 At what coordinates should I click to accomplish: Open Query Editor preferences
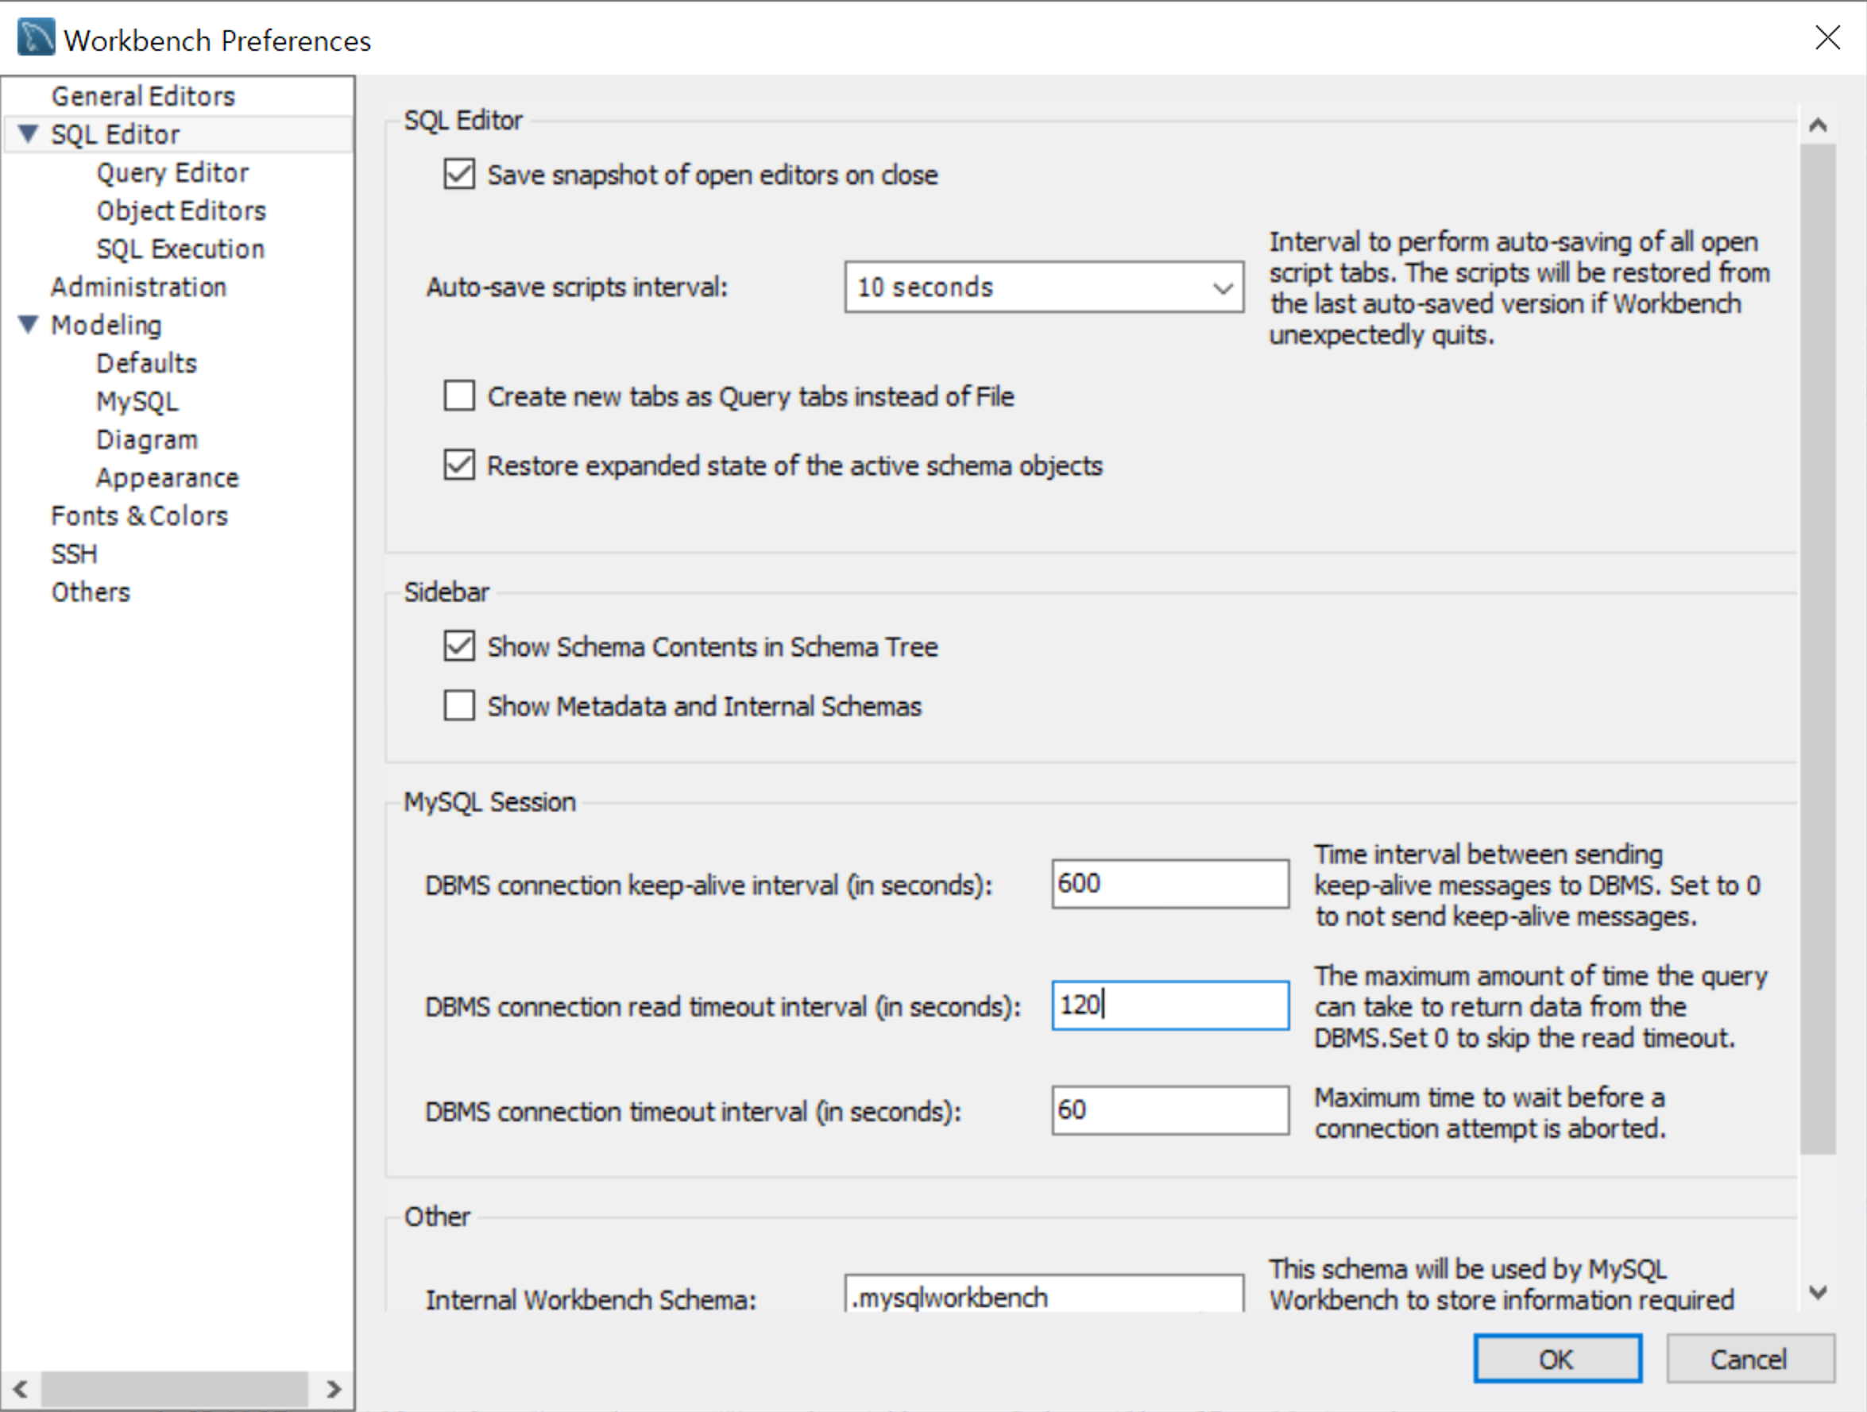click(172, 172)
